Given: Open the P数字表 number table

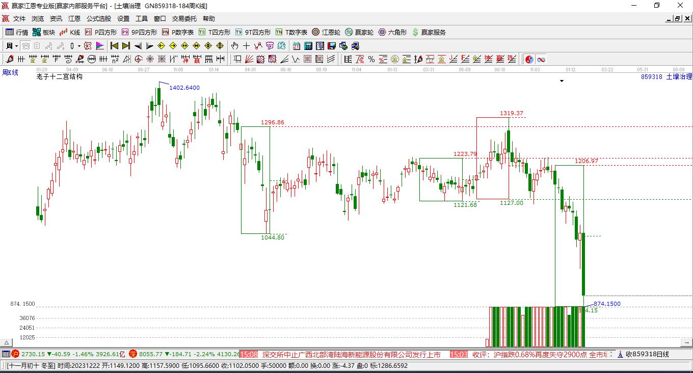Looking at the screenshot, I should pyautogui.click(x=178, y=32).
